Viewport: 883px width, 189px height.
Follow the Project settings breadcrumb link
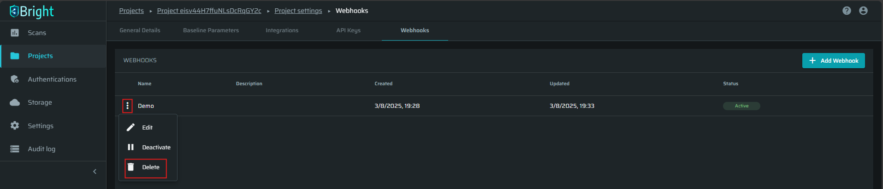pyautogui.click(x=298, y=11)
